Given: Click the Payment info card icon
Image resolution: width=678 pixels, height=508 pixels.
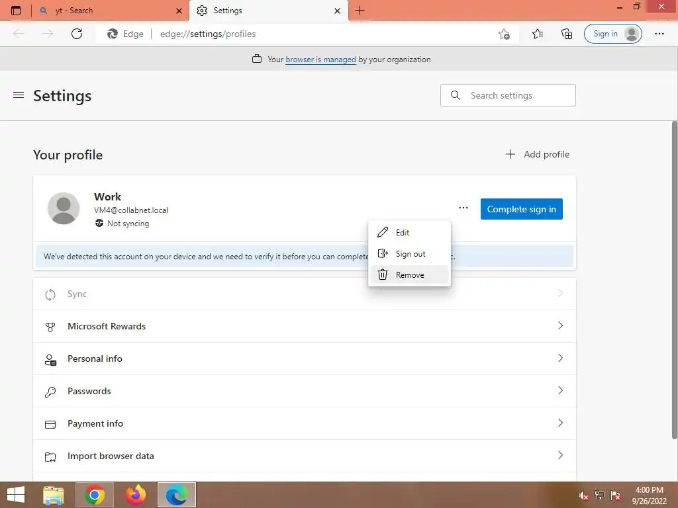Looking at the screenshot, I should pyautogui.click(x=50, y=424).
